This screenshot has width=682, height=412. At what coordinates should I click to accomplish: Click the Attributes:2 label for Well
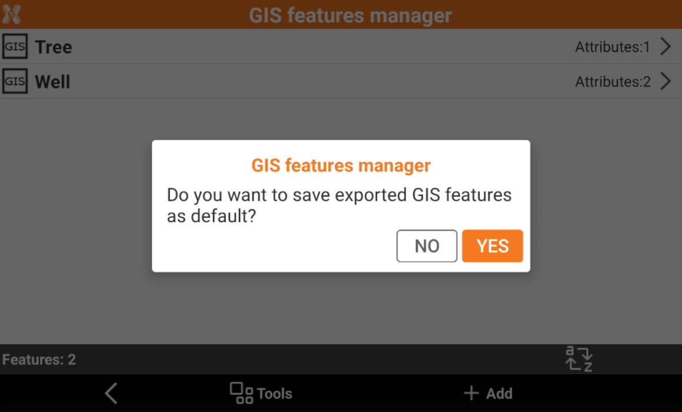pos(612,82)
